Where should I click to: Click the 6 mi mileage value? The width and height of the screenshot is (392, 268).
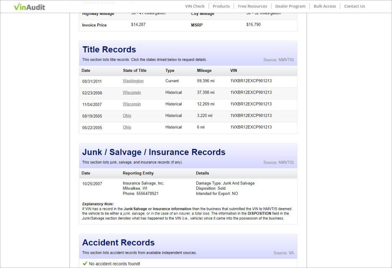tap(201, 127)
